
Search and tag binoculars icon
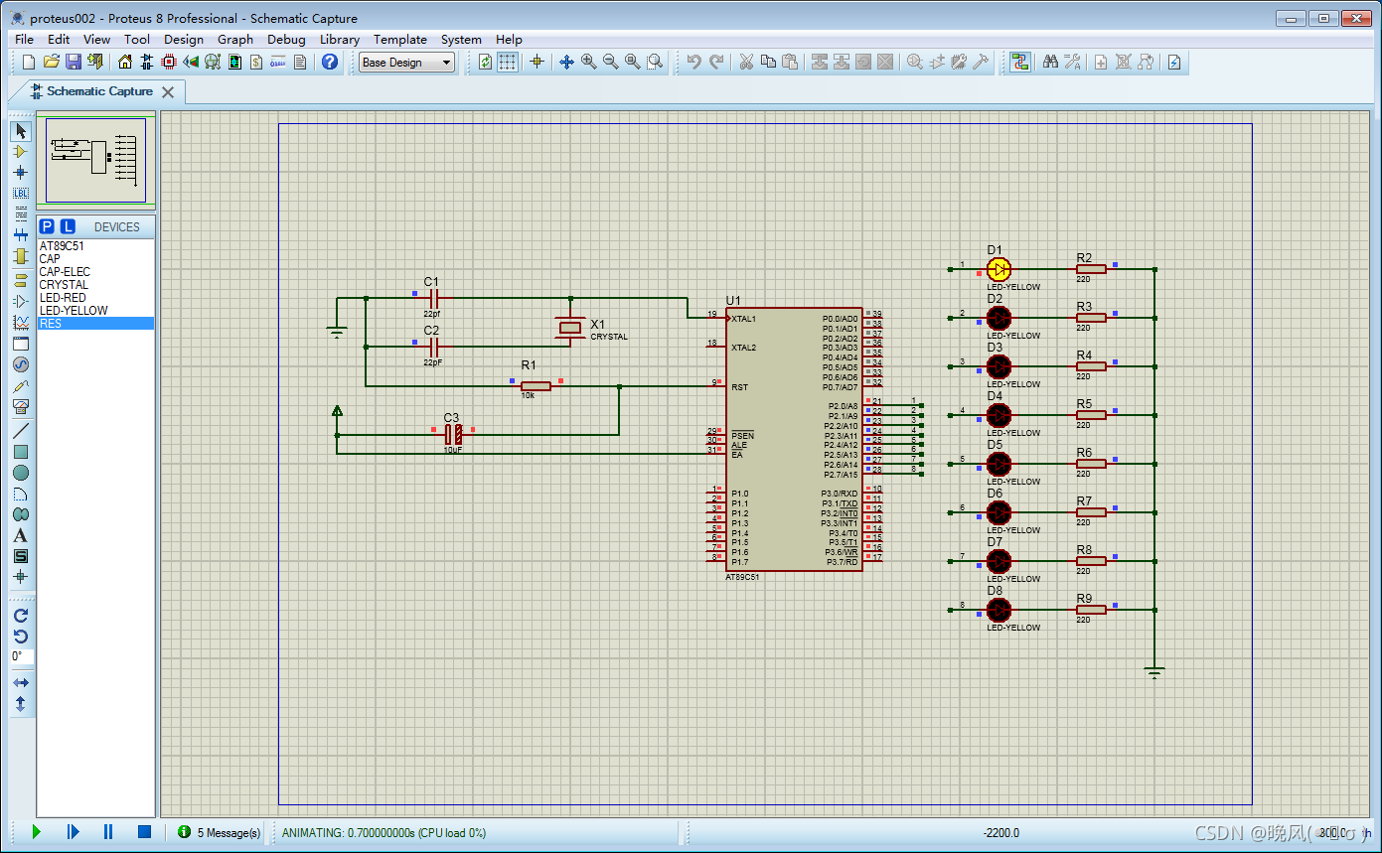[x=1050, y=62]
